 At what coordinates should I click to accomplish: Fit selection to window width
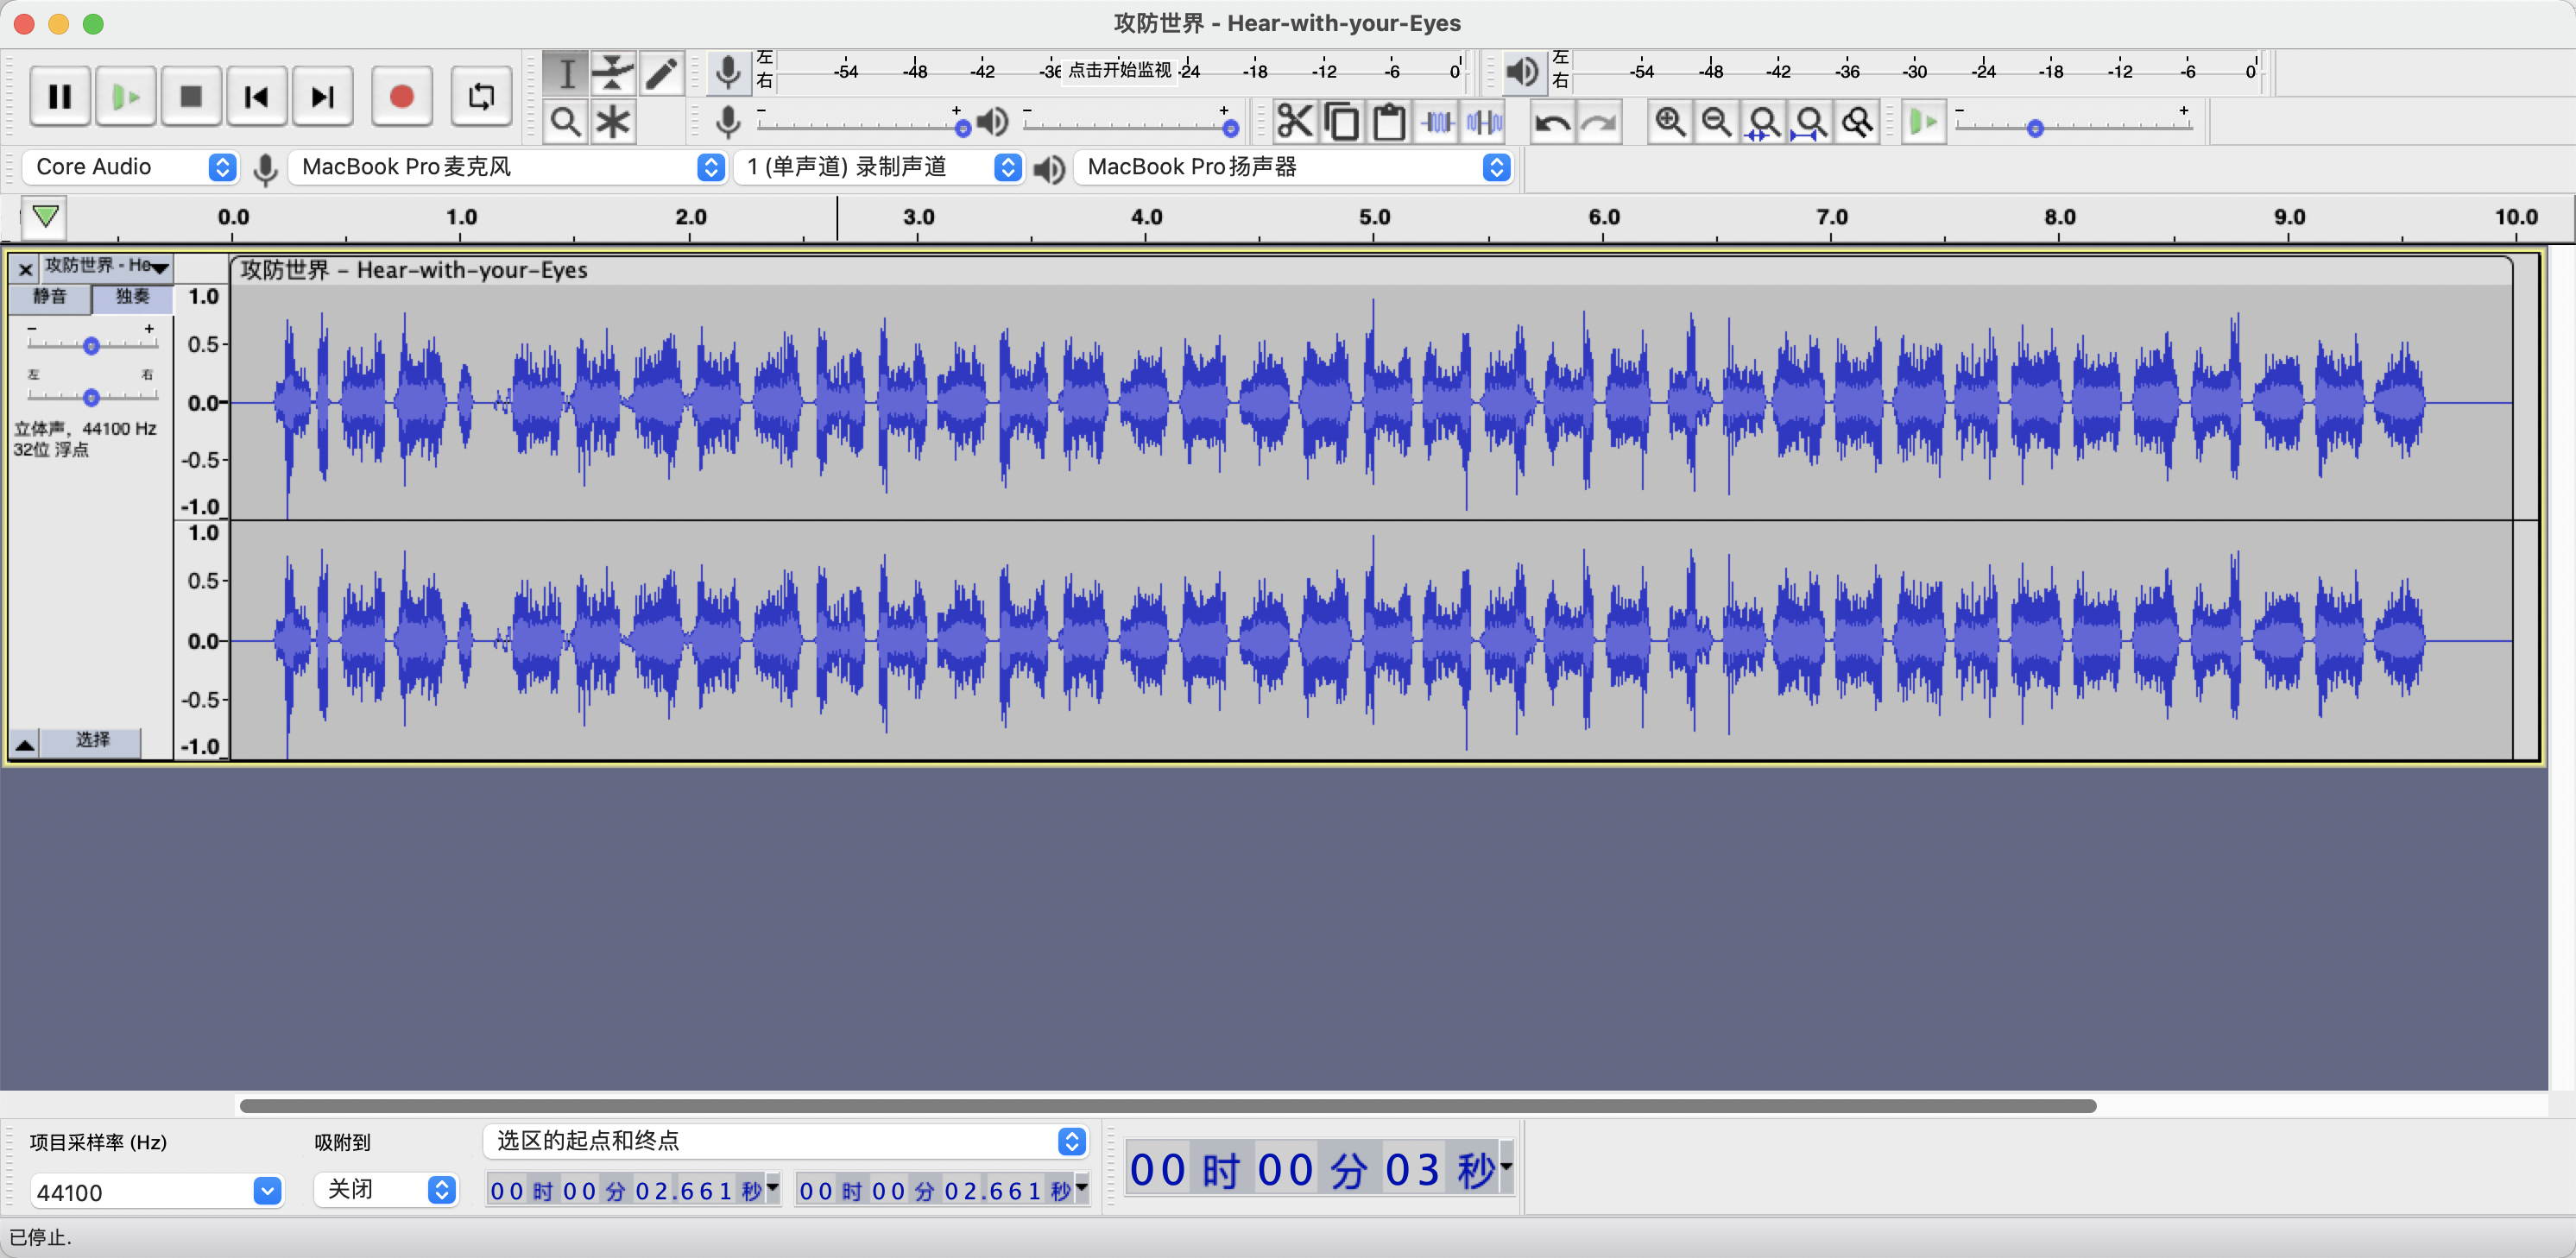tap(1764, 122)
